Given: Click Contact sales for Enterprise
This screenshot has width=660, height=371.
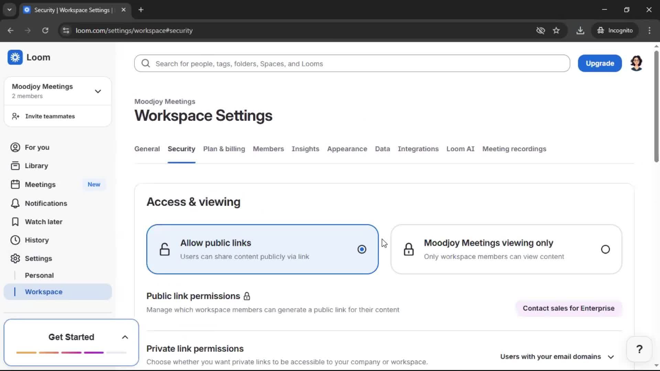Looking at the screenshot, I should click(x=569, y=308).
